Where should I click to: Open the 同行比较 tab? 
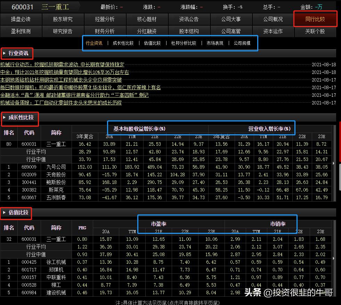[315, 19]
